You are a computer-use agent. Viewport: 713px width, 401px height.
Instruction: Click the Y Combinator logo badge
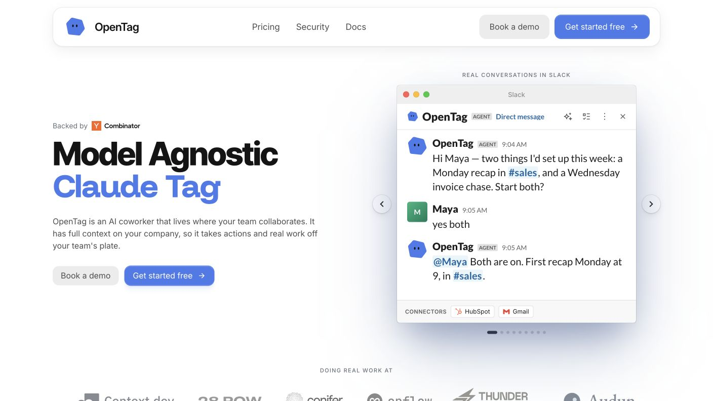point(116,126)
